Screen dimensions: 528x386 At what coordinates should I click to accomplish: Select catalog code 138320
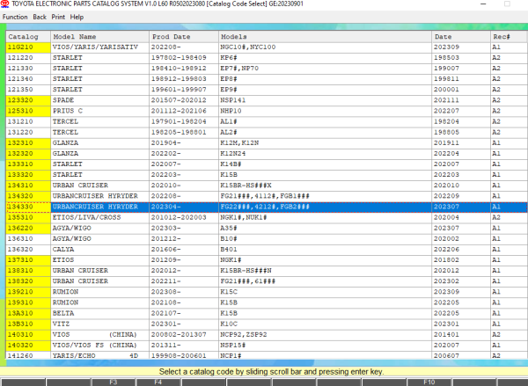click(28, 281)
